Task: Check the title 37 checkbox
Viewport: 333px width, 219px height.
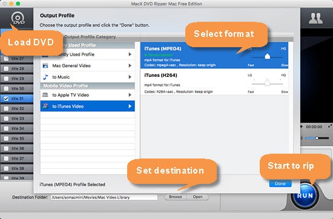Action: pyautogui.click(x=6, y=159)
